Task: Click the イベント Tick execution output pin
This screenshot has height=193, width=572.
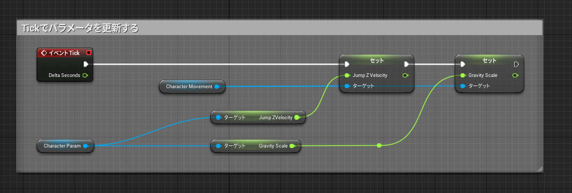Action: [x=86, y=64]
